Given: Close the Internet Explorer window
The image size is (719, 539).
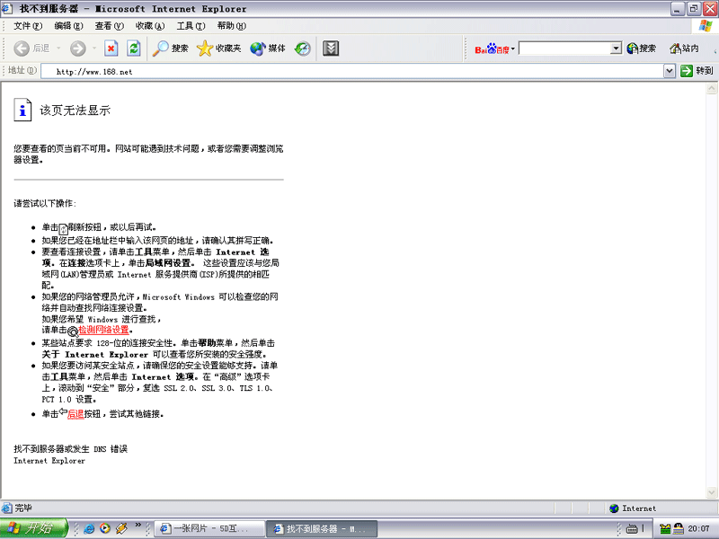Looking at the screenshot, I should click(710, 9).
